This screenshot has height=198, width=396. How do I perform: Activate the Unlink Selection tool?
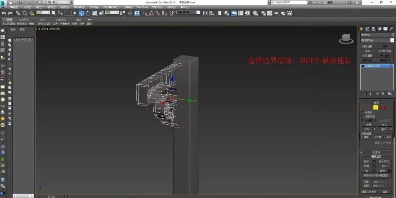(x=25, y=13)
